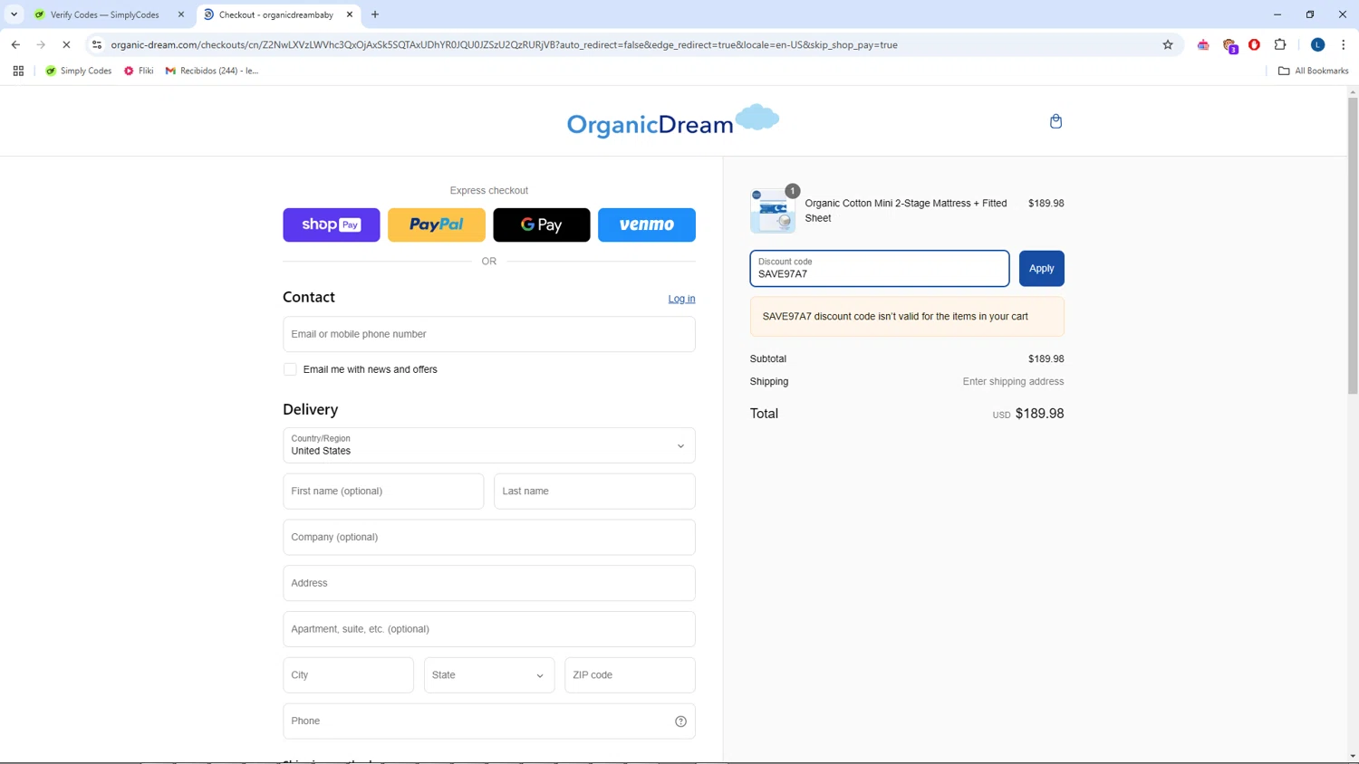The width and height of the screenshot is (1359, 764).
Task: Open the shopping cart bag icon
Action: point(1055,121)
